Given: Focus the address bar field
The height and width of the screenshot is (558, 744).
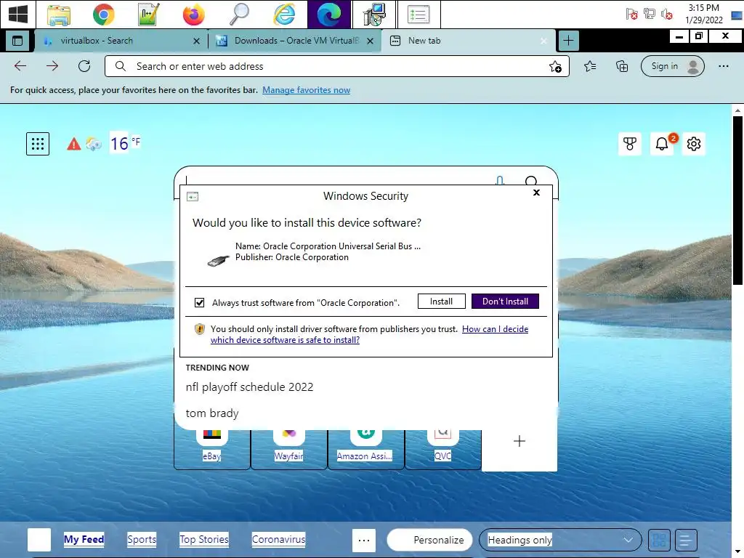Looking at the screenshot, I should 337,66.
